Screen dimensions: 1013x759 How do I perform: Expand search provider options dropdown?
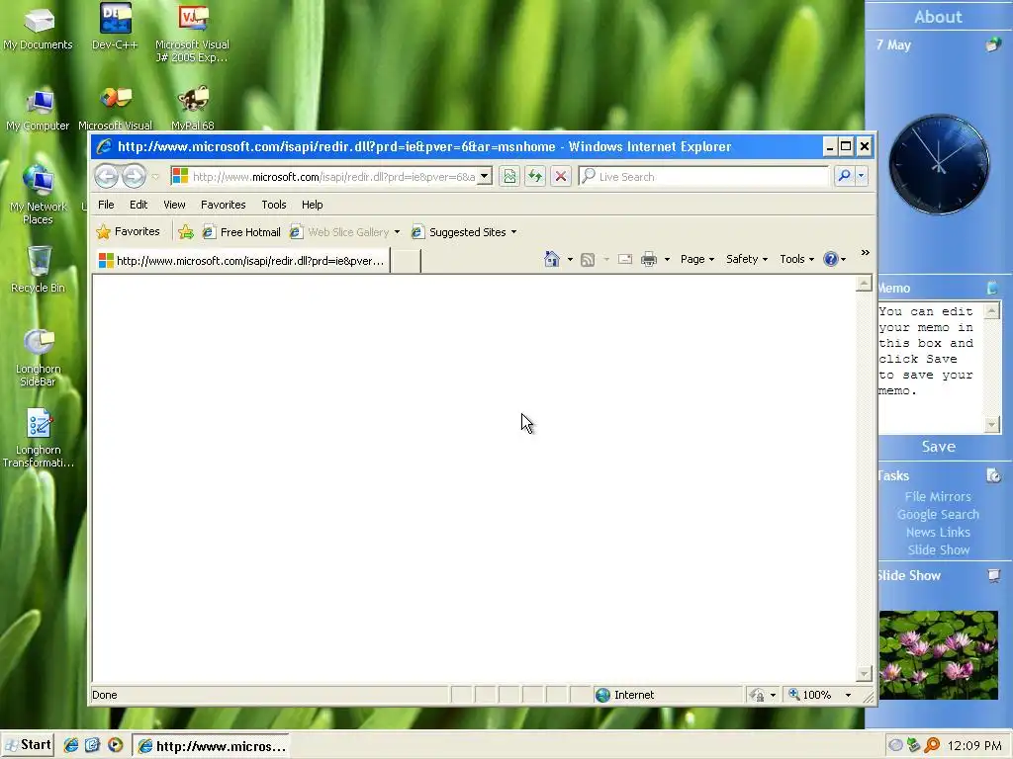[x=862, y=176]
